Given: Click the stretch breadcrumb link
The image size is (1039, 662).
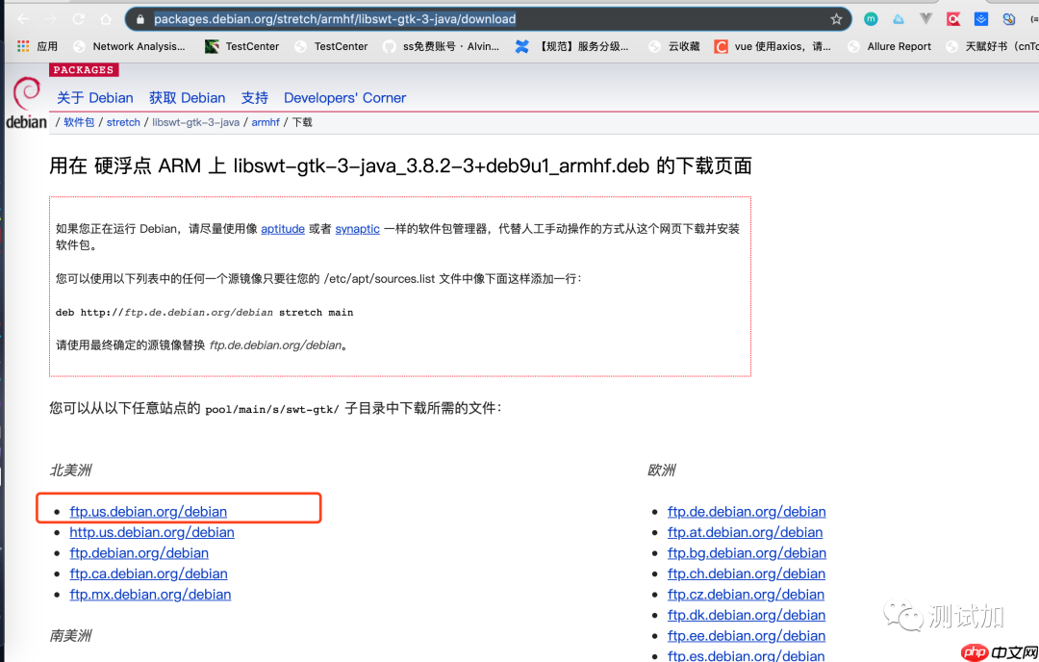Looking at the screenshot, I should [123, 121].
